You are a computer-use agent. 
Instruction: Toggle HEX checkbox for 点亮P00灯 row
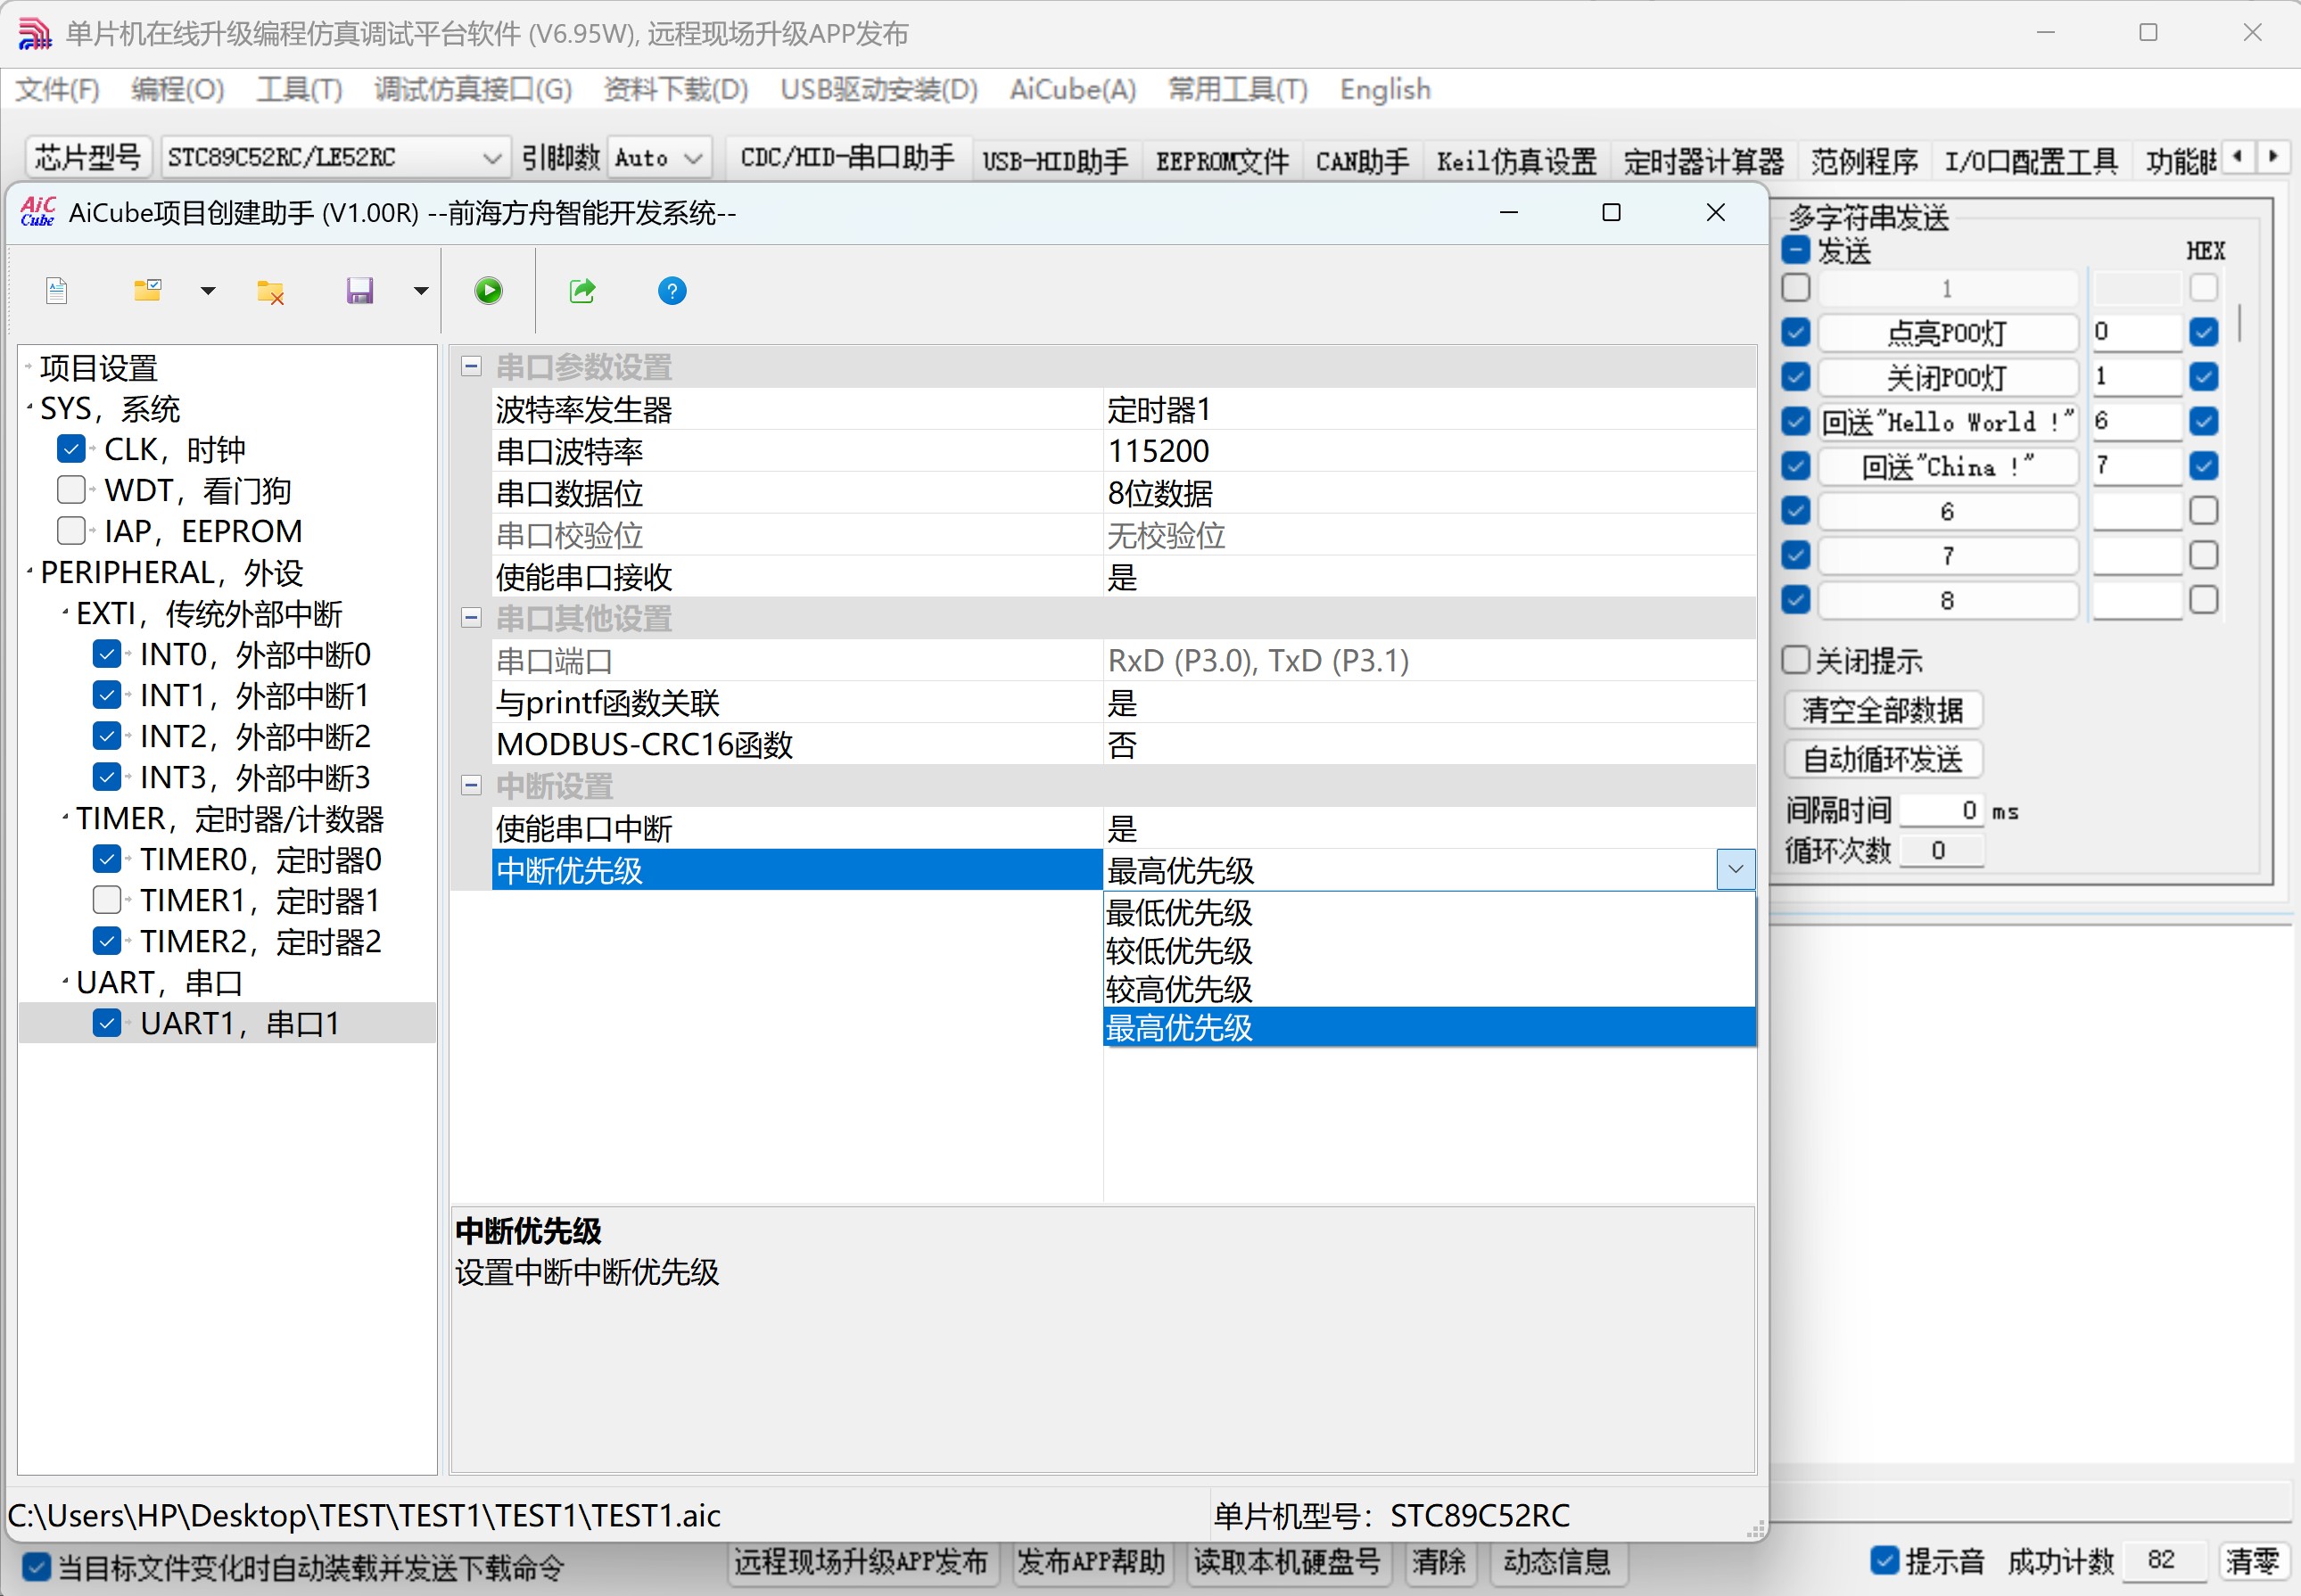2204,332
